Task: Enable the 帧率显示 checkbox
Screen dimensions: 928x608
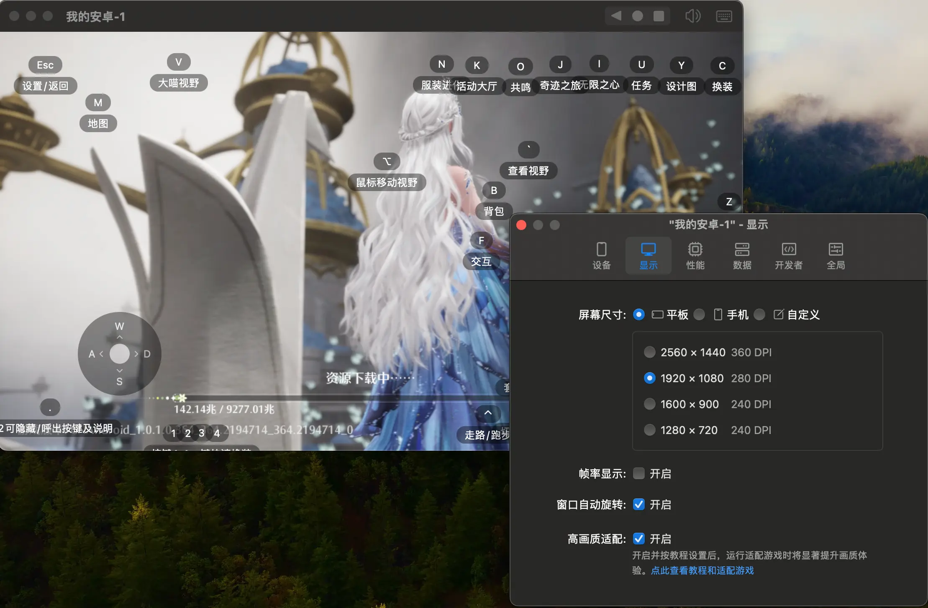Action: pyautogui.click(x=639, y=473)
